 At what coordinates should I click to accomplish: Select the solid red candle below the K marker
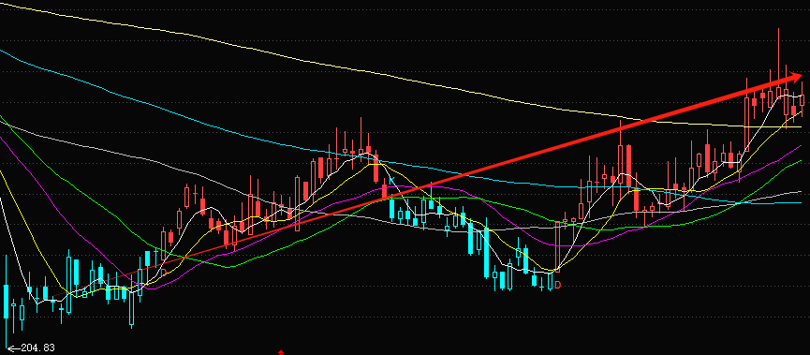pos(384,192)
